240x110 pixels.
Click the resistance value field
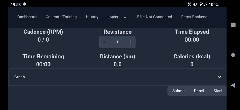(117, 42)
